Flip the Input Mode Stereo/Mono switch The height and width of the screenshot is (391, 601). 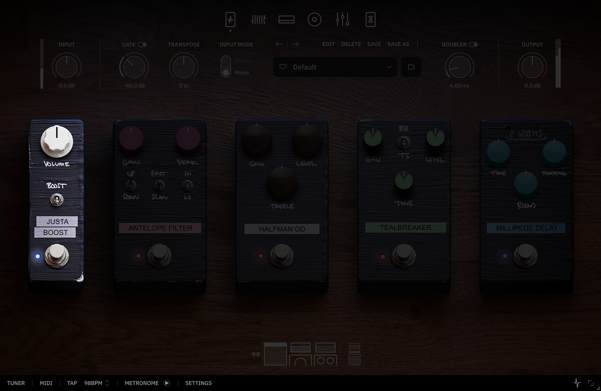pyautogui.click(x=226, y=67)
